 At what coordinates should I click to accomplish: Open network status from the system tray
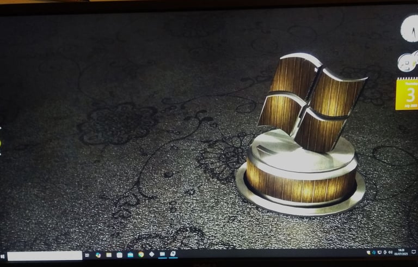(x=379, y=252)
